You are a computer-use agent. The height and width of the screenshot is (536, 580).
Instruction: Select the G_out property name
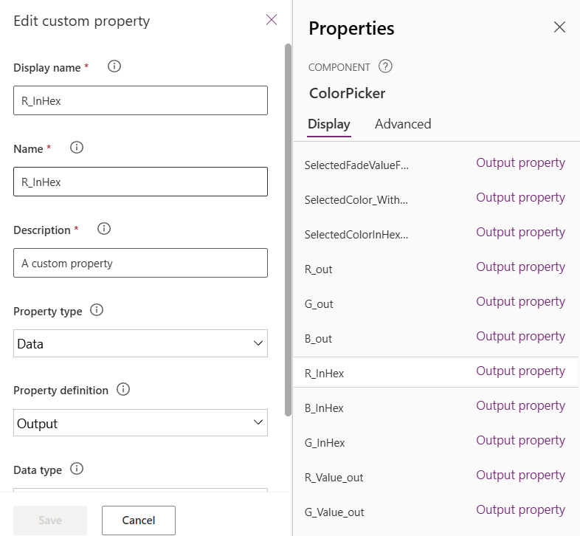click(319, 304)
